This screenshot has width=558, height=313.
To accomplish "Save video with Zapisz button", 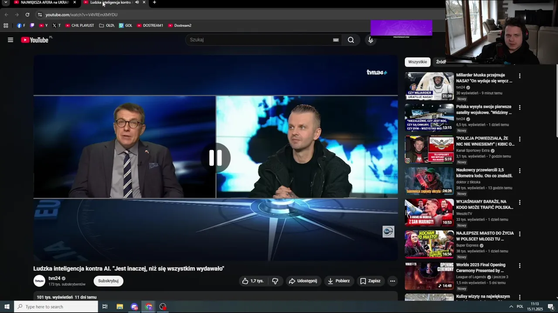I will 371,281.
